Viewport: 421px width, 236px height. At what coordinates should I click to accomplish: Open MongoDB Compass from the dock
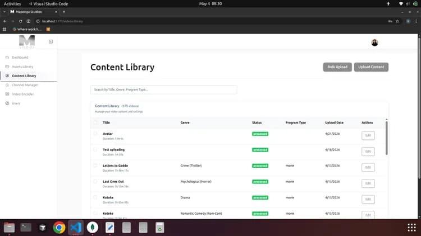click(x=93, y=228)
